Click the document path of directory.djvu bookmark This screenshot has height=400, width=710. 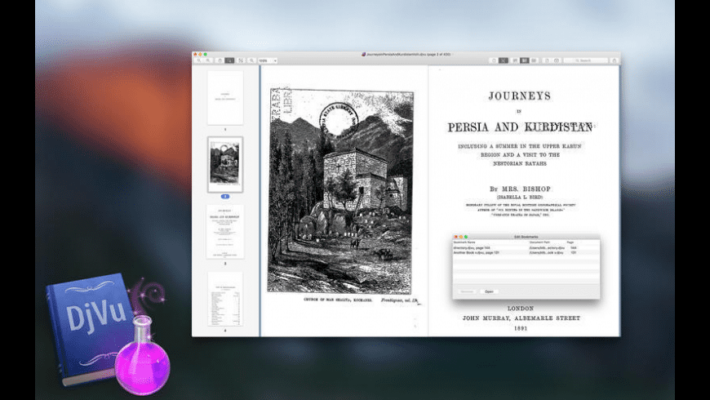[547, 248]
